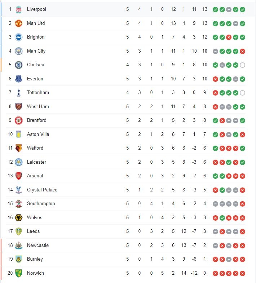Select the Norwich City crest
Screen dimensions: 256x283
pos(19,273)
